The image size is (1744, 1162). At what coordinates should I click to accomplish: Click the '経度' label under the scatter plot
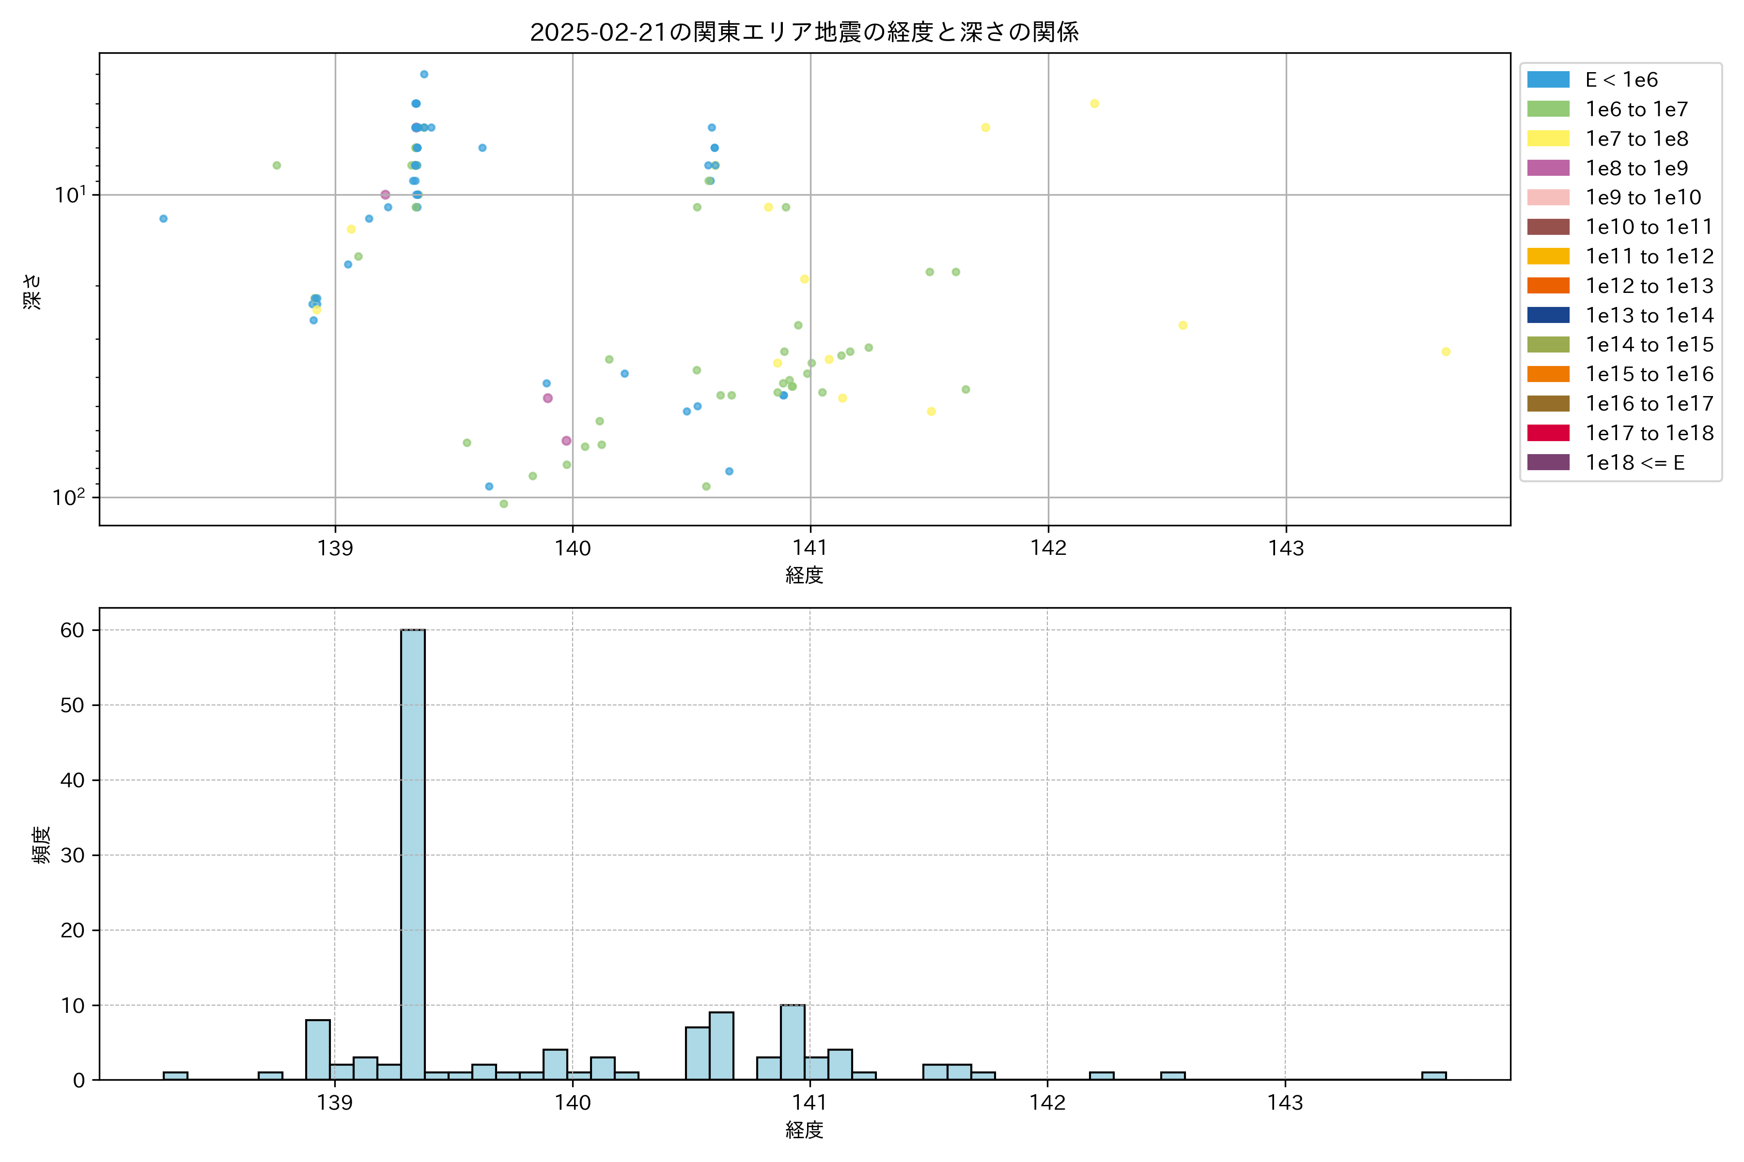point(804,575)
